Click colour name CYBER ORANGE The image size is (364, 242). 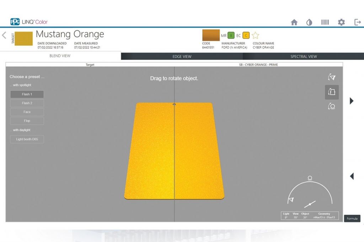pyautogui.click(x=263, y=47)
